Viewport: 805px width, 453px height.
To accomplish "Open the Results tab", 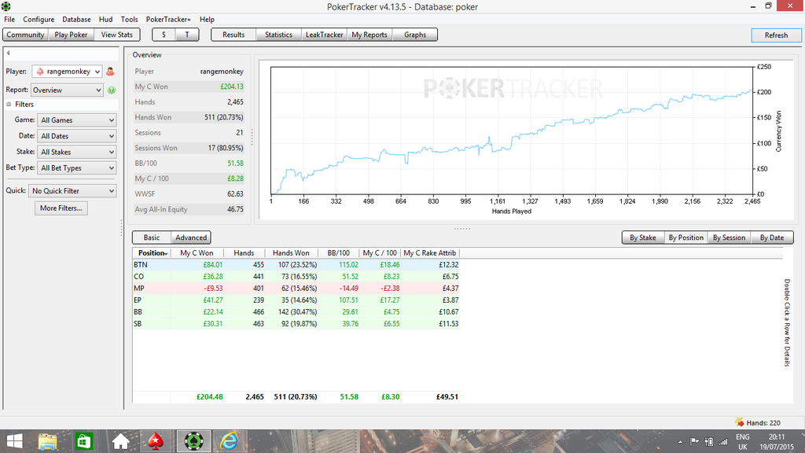I will coord(233,35).
